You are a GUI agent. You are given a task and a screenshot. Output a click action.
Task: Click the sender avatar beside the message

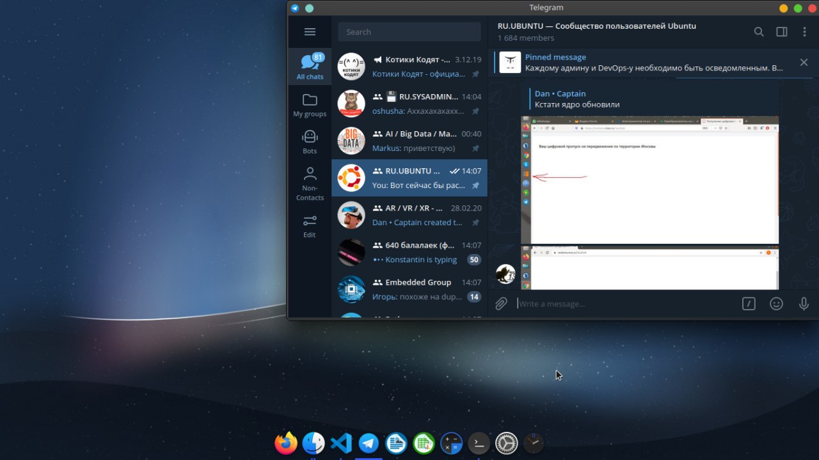tap(505, 274)
